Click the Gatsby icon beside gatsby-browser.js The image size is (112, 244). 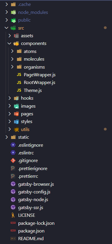[13, 184]
